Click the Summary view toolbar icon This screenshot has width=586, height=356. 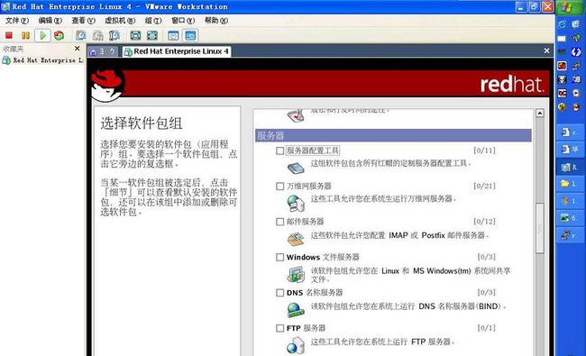(x=173, y=35)
